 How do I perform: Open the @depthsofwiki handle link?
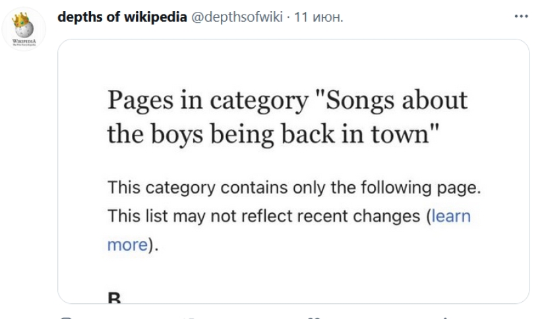click(239, 17)
